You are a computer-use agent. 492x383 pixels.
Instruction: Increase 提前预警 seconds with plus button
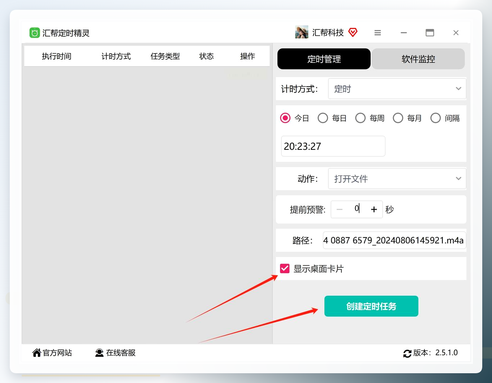[374, 209]
